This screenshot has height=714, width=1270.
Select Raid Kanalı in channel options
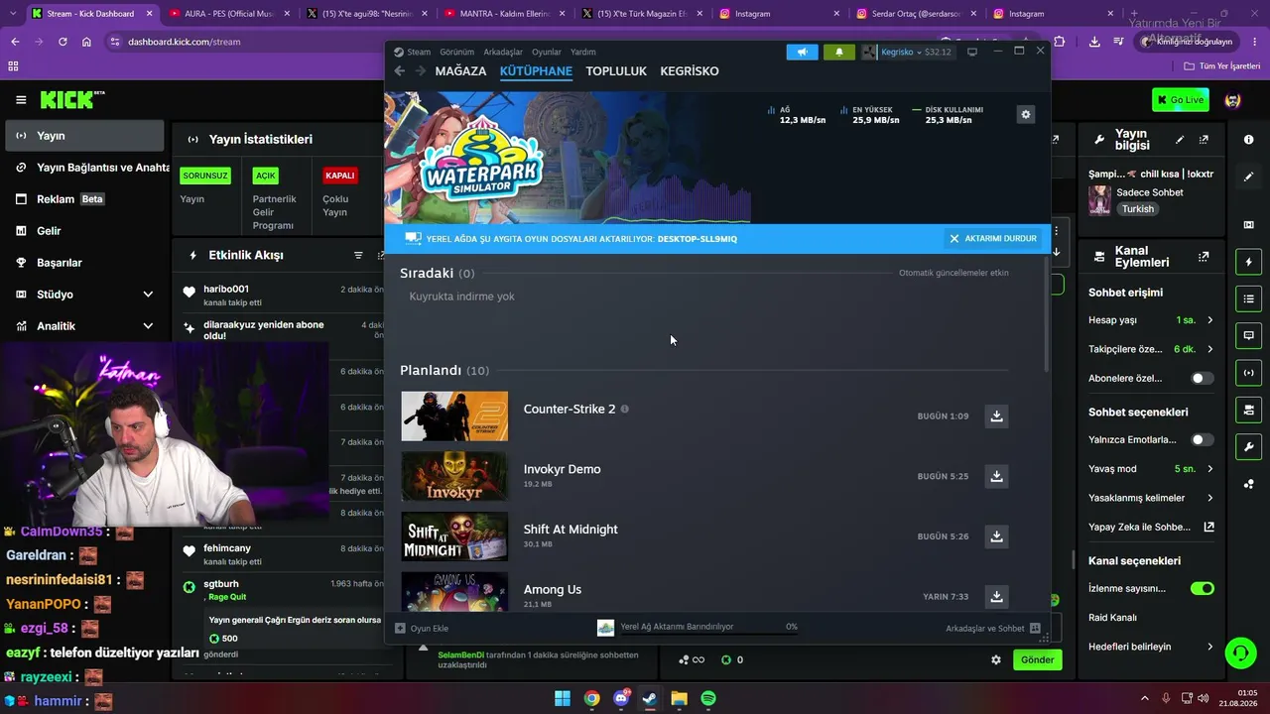[x=1113, y=617]
